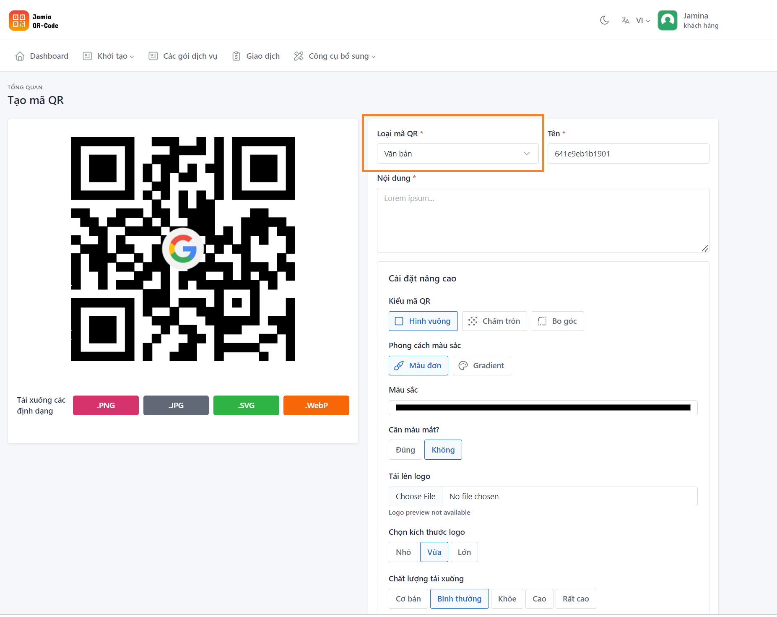The height and width of the screenshot is (617, 777).
Task: Select Lớn logo size
Action: [x=464, y=552]
